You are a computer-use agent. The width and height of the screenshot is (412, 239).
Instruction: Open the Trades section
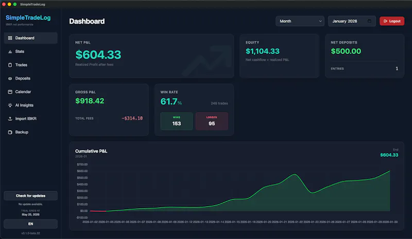point(30,65)
